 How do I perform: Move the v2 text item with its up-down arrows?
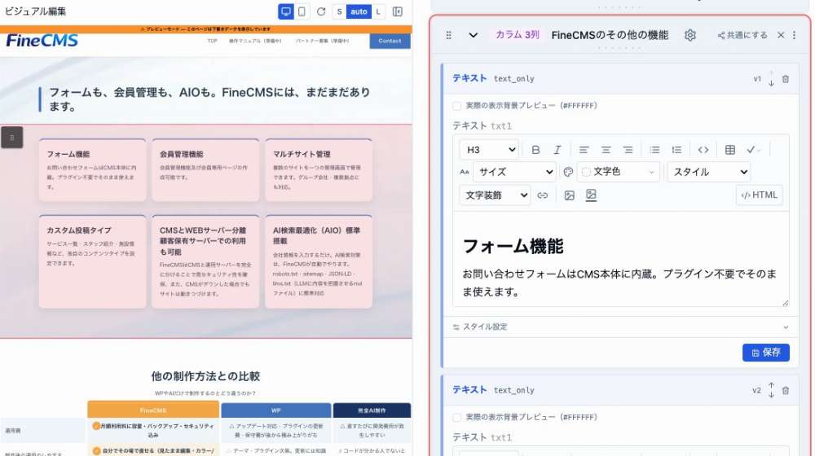[x=771, y=390]
